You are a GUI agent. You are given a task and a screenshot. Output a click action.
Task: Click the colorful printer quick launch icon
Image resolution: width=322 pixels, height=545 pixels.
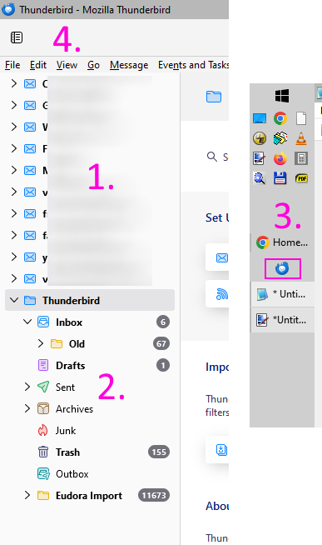(x=280, y=138)
